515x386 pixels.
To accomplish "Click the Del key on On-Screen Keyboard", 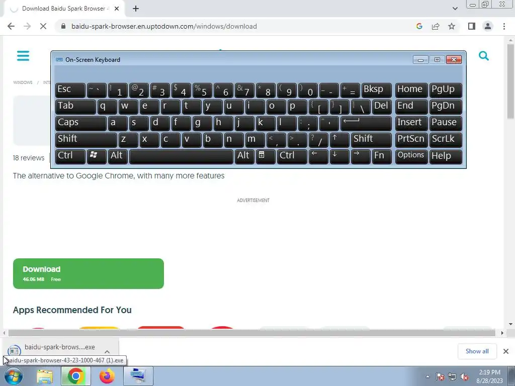I will [382, 107].
